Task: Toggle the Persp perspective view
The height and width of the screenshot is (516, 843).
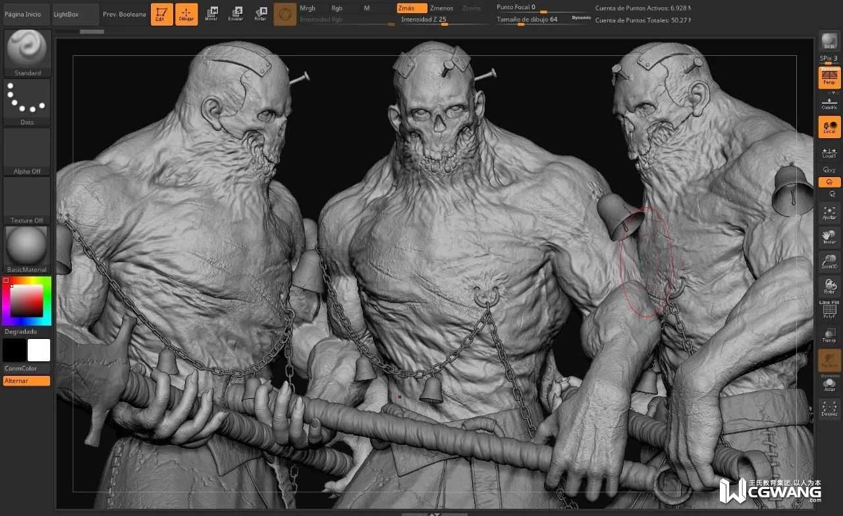Action: [829, 78]
